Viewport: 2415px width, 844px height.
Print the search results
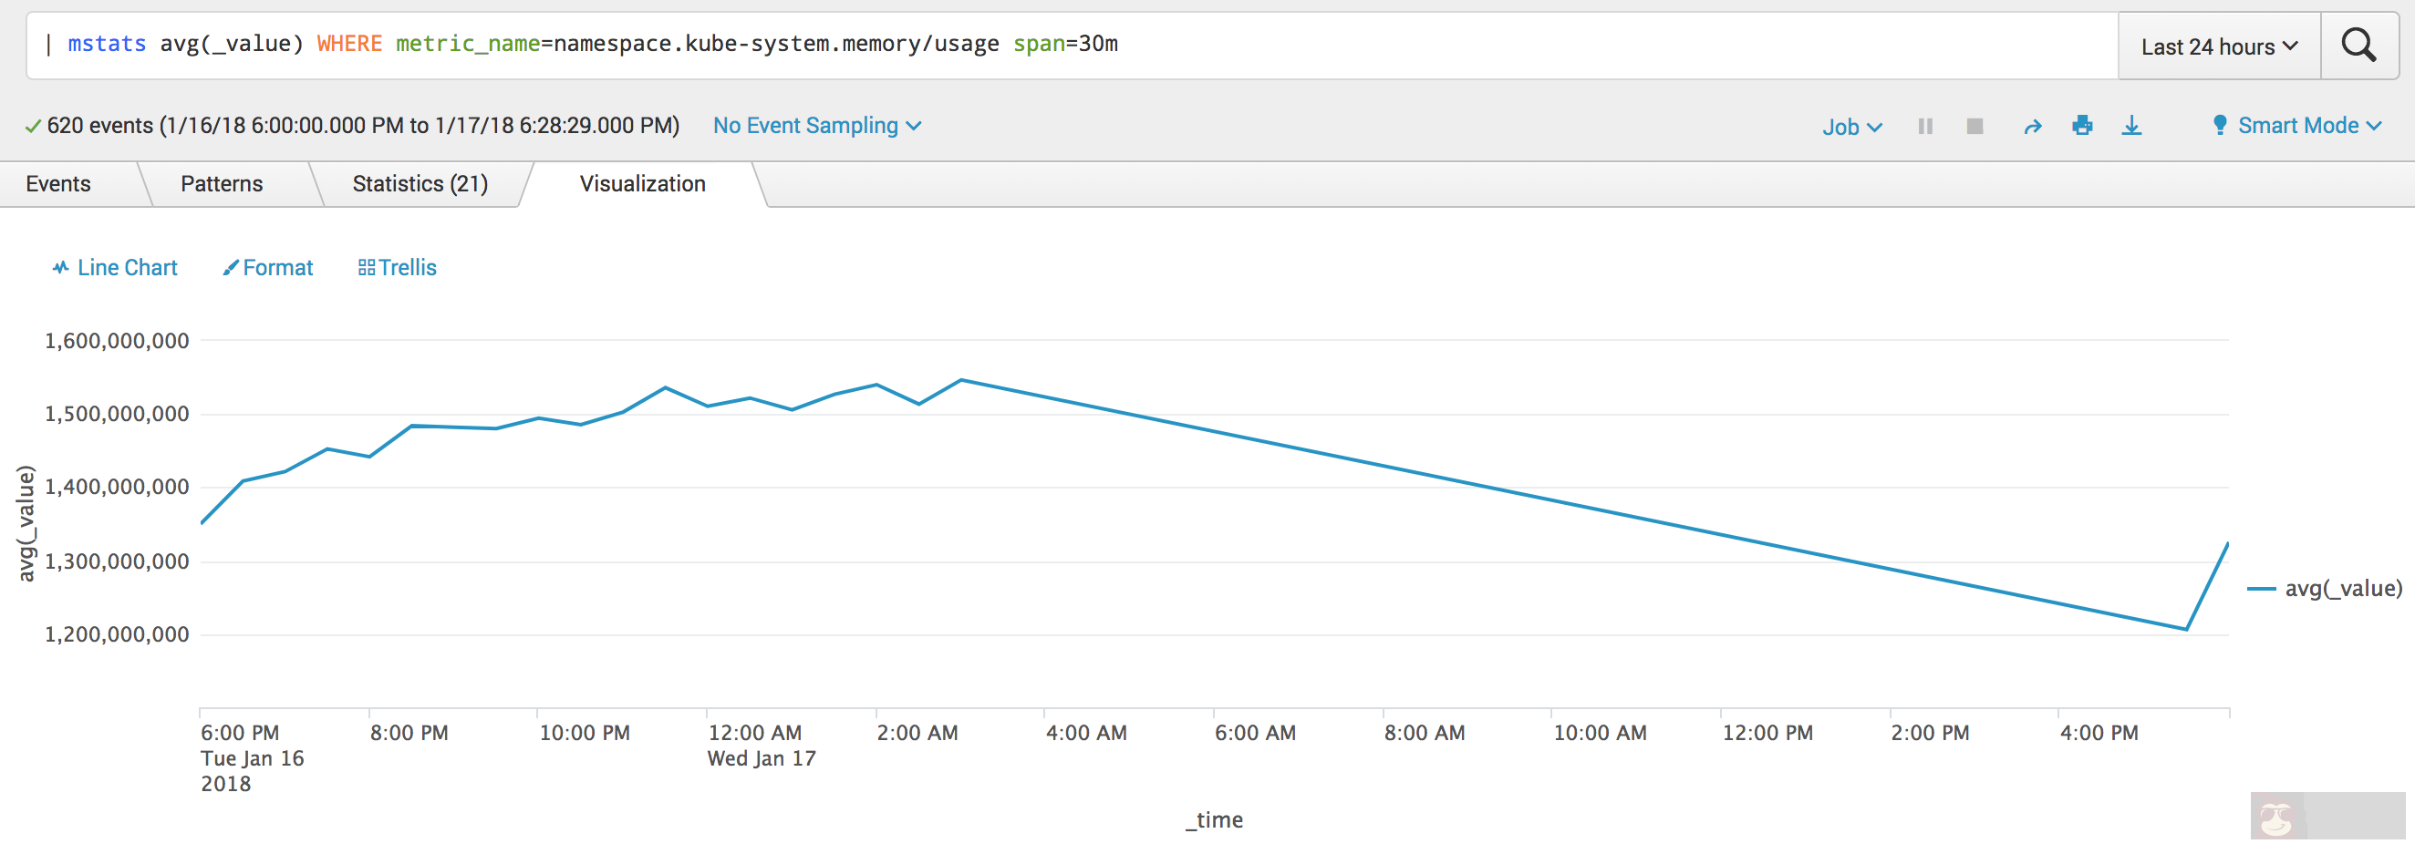[x=2082, y=125]
